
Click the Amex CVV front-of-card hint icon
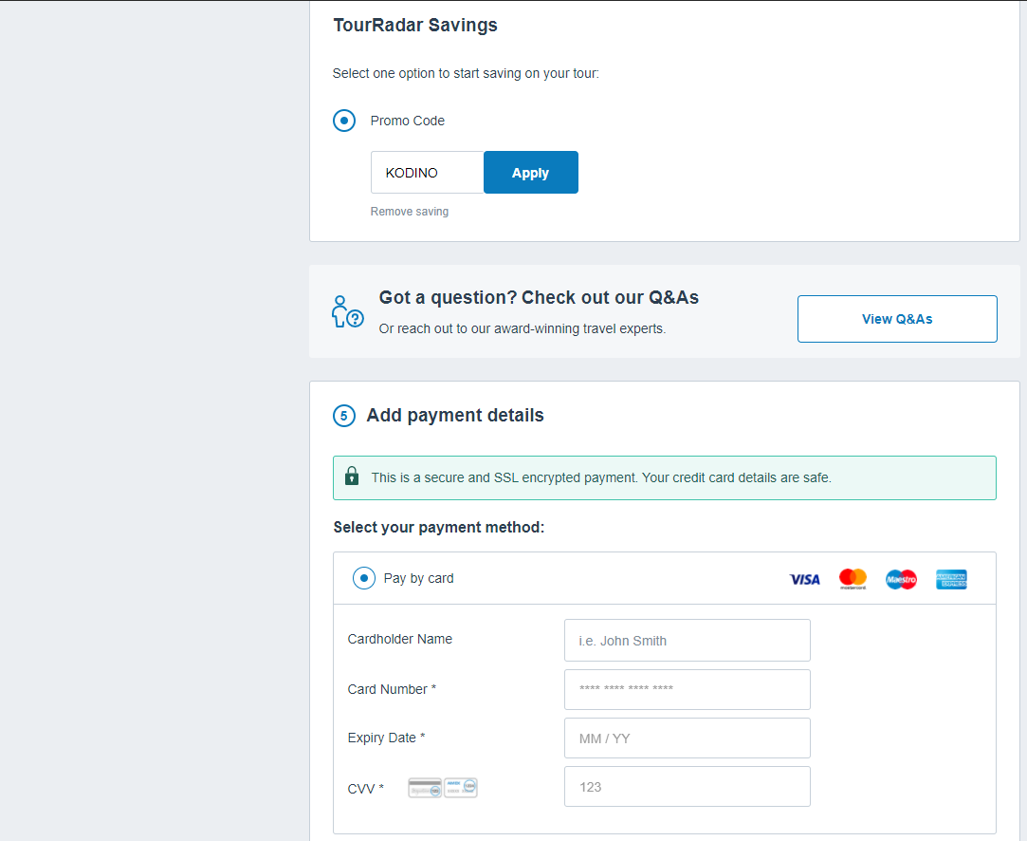(461, 787)
